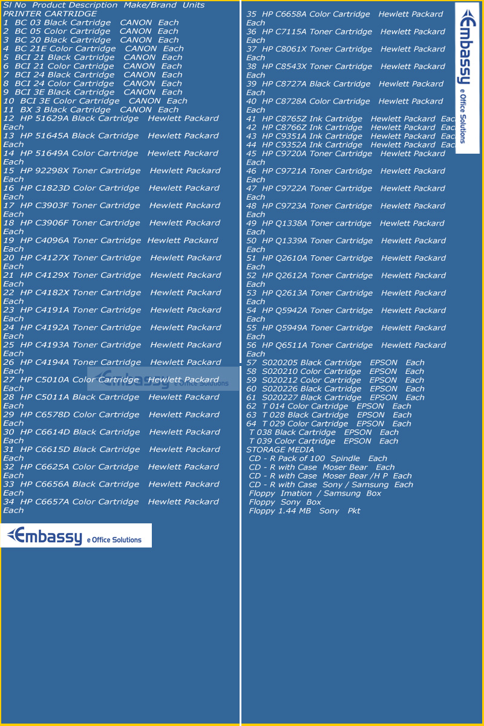The image size is (484, 726).
Task: Select row '20 HP C4127X Toner Cartridge'
Action: coord(112,262)
